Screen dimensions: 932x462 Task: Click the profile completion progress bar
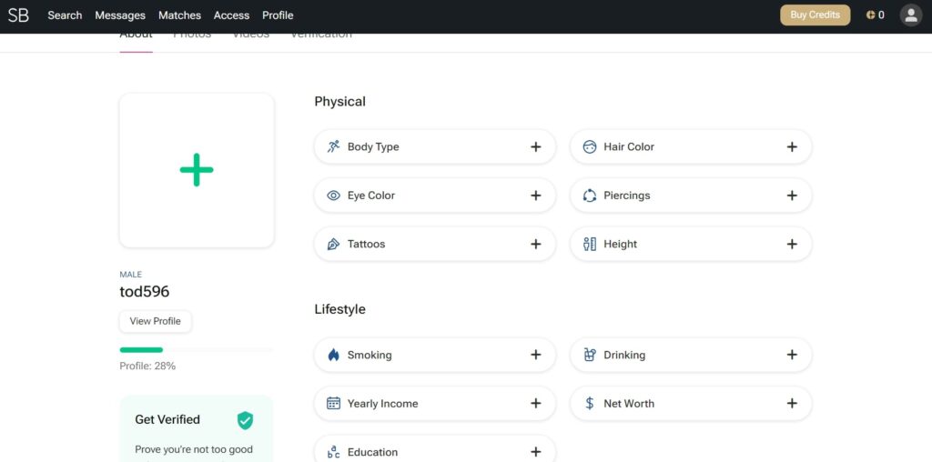196,349
